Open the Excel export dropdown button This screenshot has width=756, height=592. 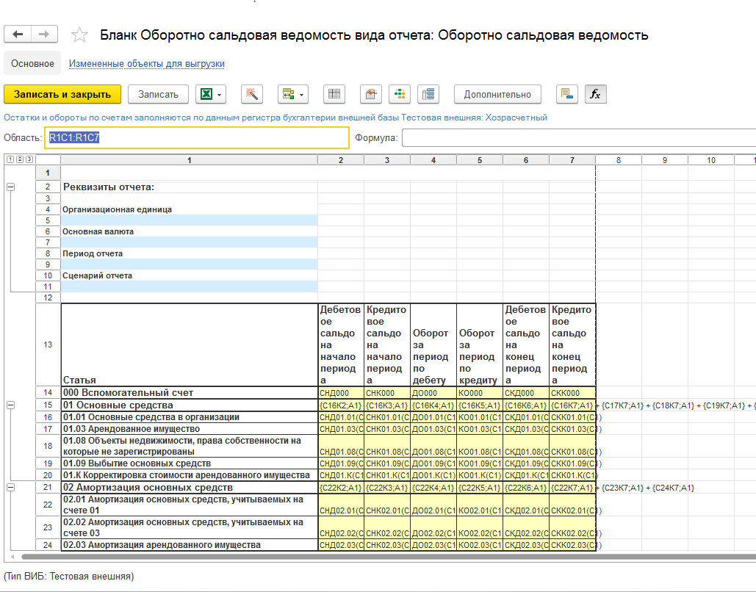point(211,95)
